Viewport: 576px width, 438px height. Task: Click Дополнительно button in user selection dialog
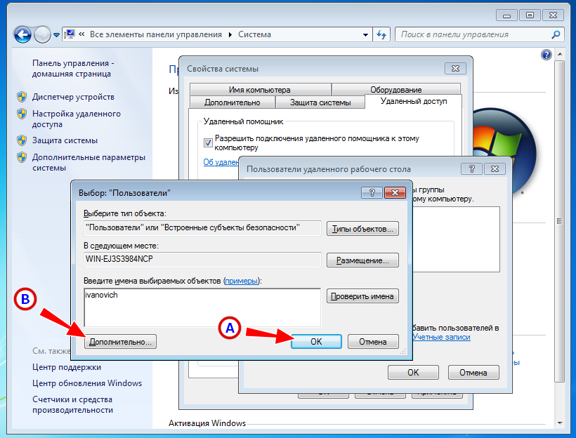click(121, 342)
